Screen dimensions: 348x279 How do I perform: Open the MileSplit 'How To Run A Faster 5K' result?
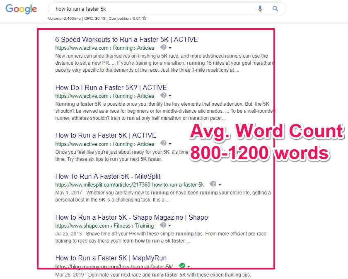pos(108,176)
